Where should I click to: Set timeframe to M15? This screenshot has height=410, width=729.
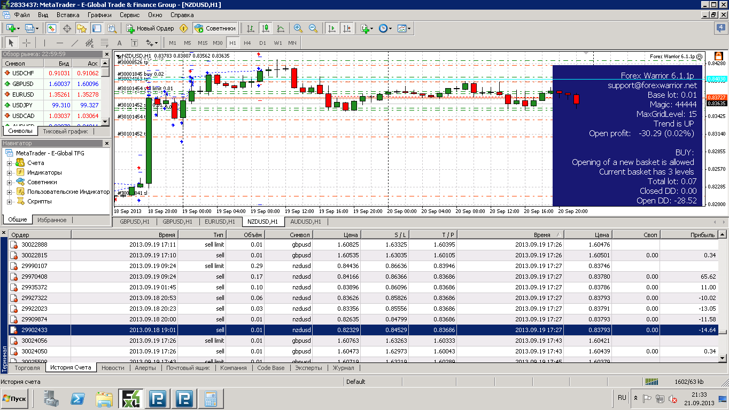(x=203, y=43)
